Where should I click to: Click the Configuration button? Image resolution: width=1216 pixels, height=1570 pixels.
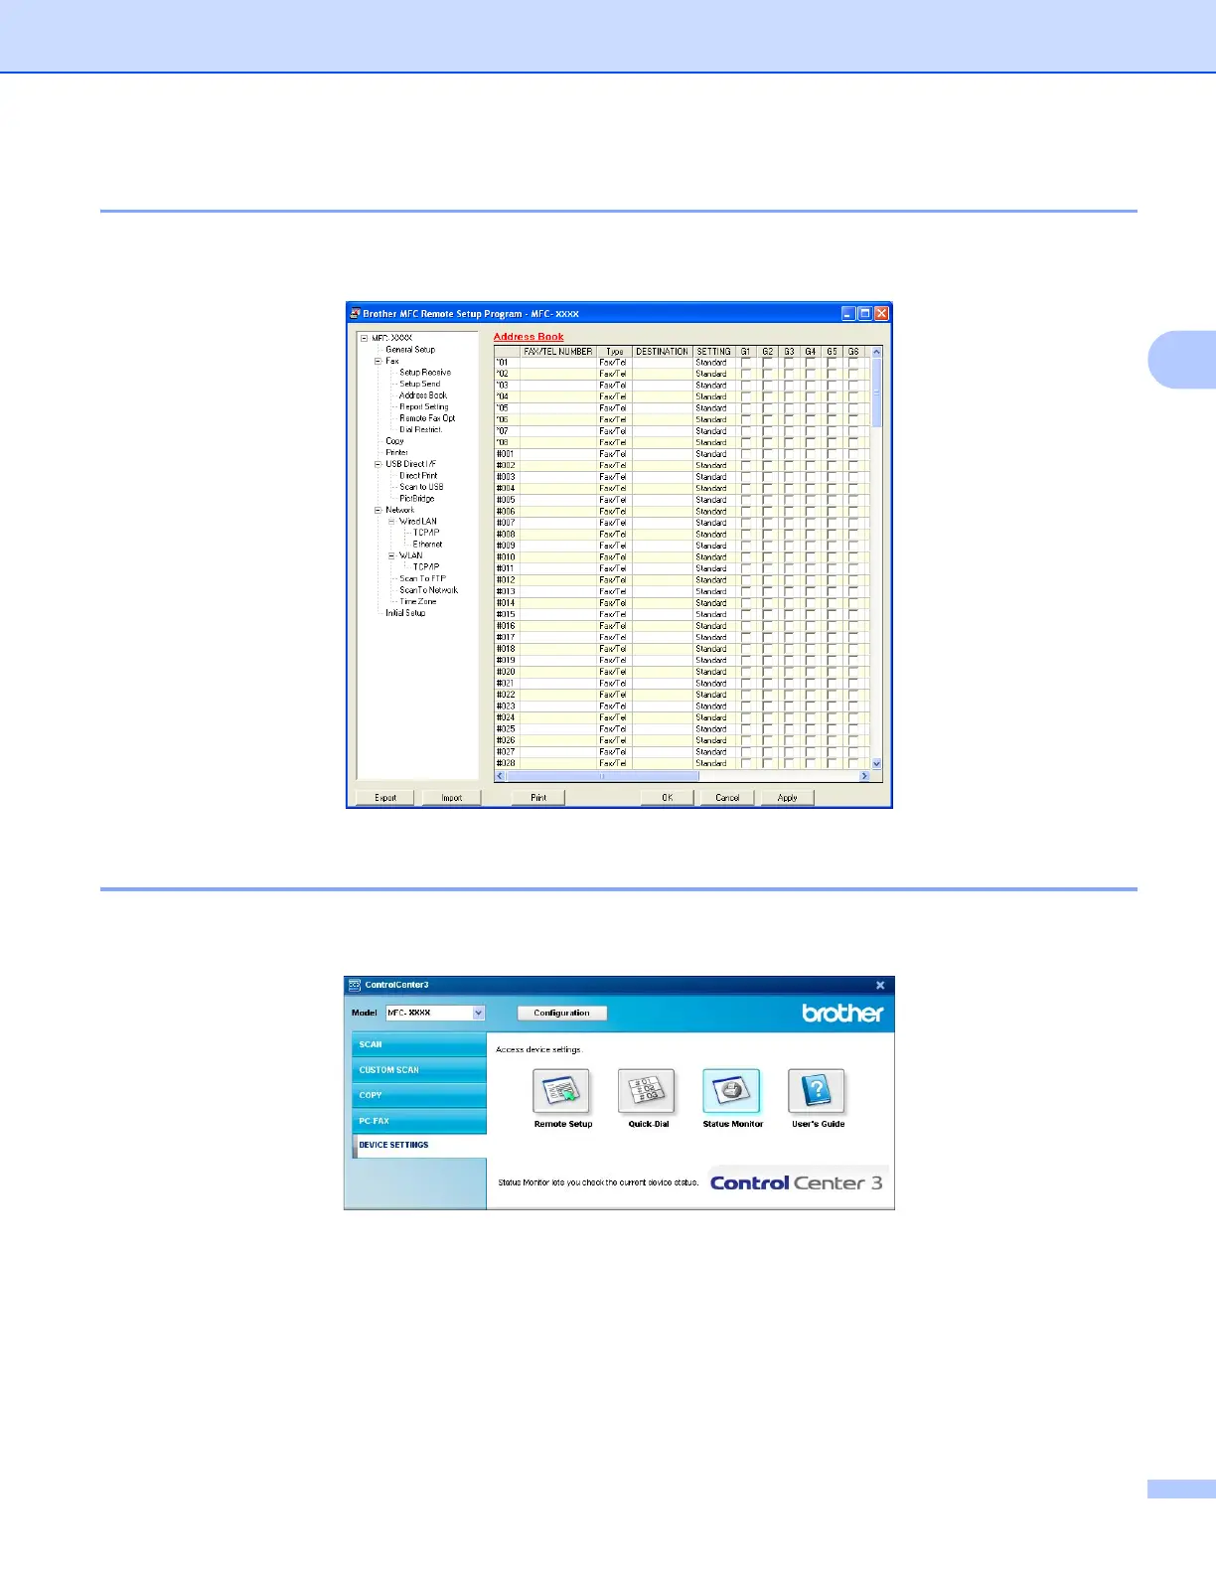point(562,1013)
